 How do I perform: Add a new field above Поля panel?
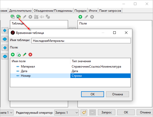(x=80, y=17)
